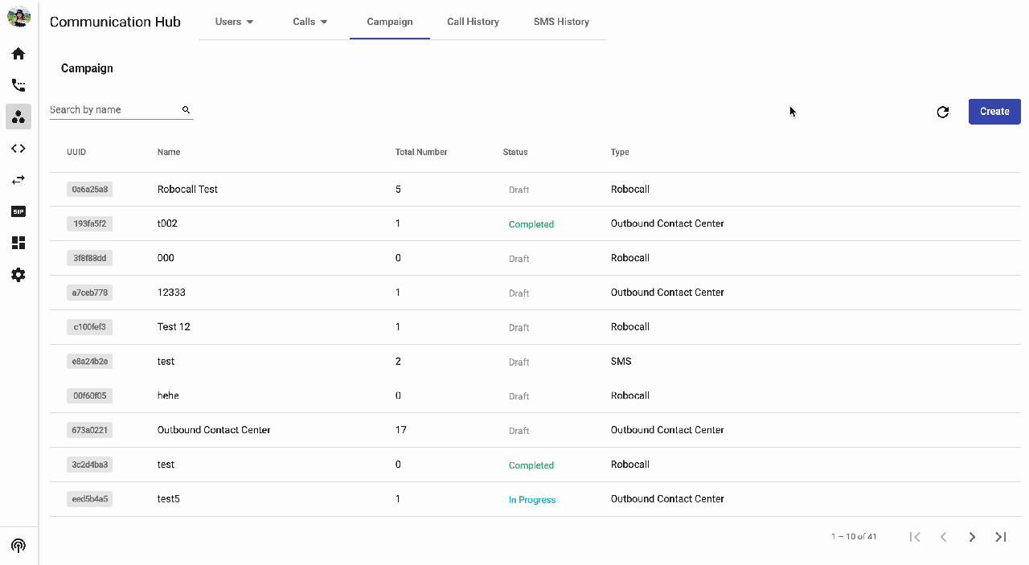The height and width of the screenshot is (565, 1029).
Task: Go to previous page of results
Action: tap(944, 537)
